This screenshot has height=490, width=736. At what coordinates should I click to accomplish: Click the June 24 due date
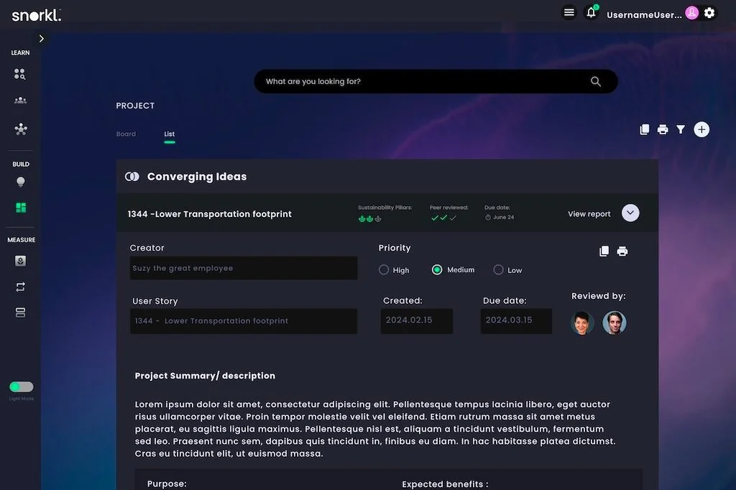point(500,217)
